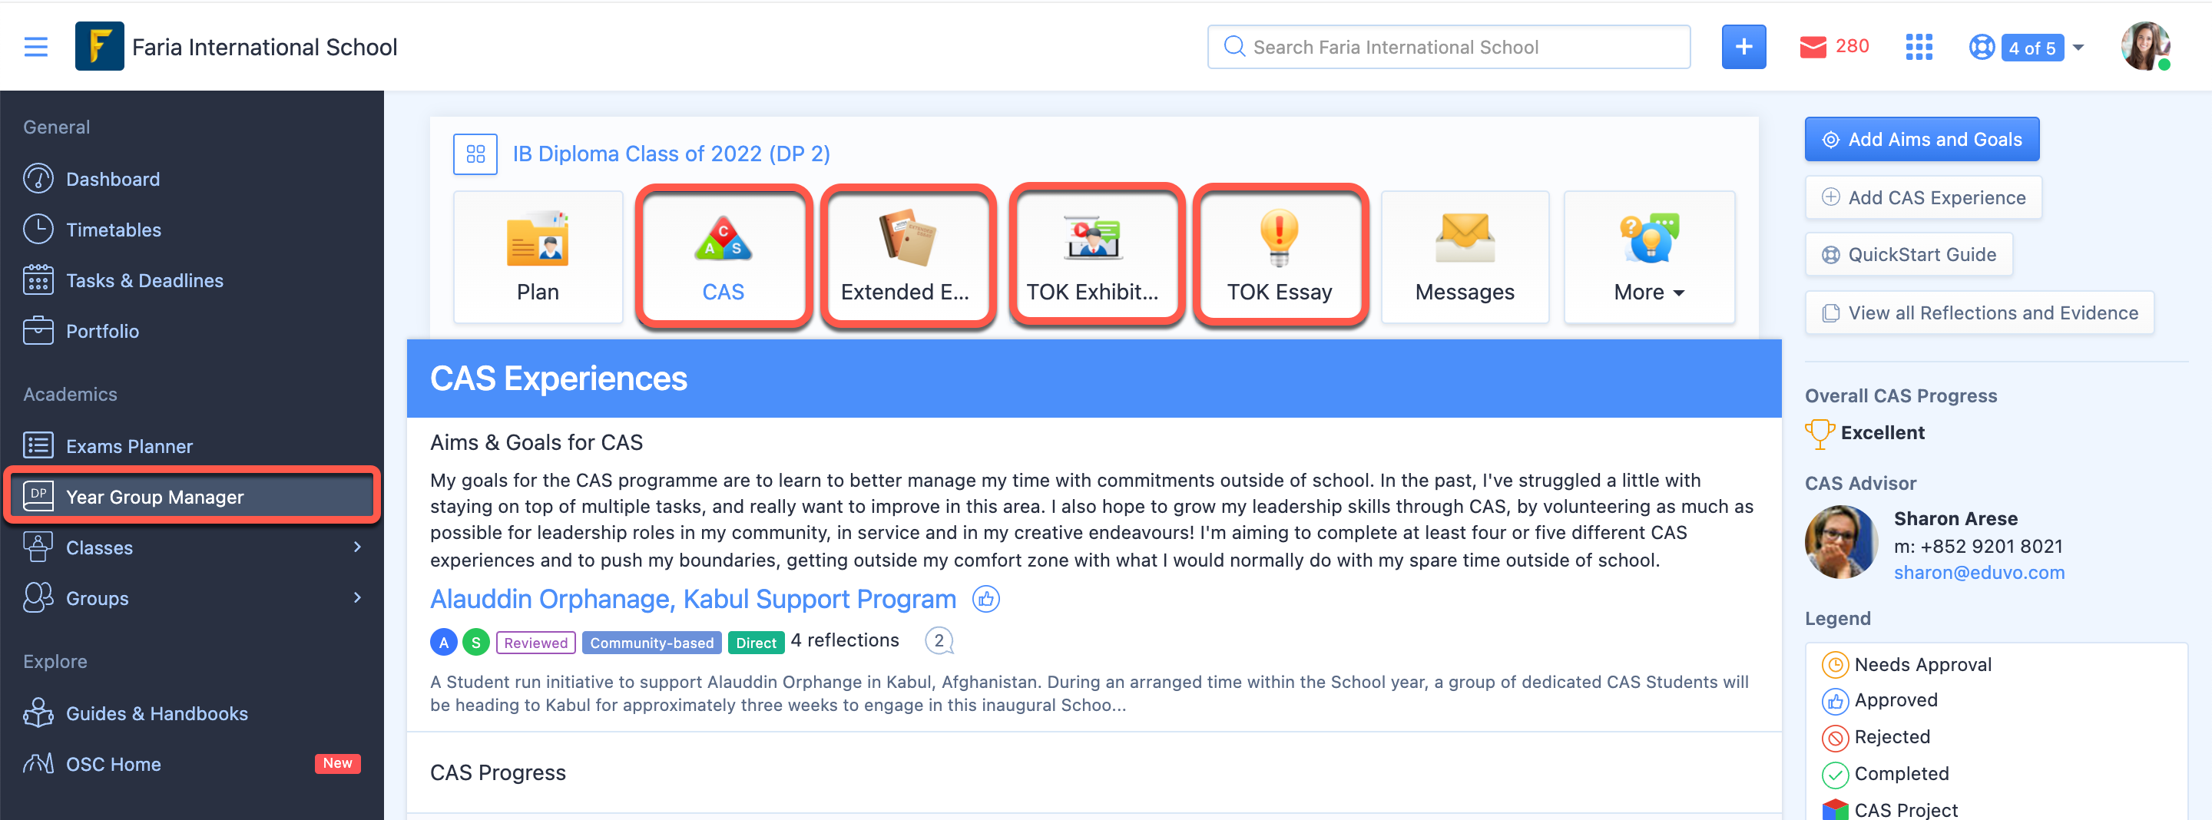Click the Approved legend thumbs-up icon
This screenshot has height=820, width=2212.
1834,701
